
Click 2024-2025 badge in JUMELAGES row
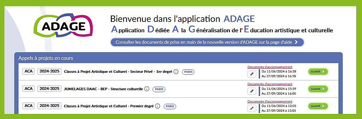(49, 89)
